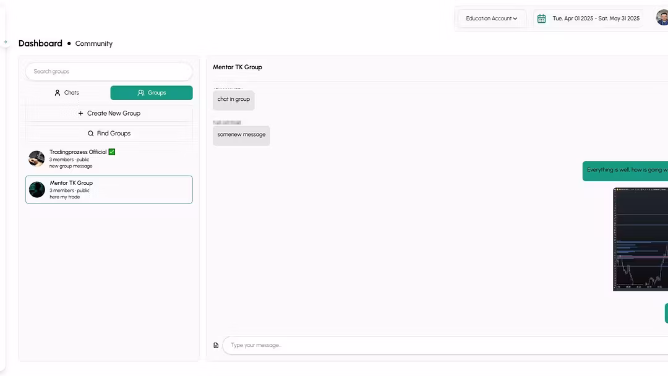Expand the collapsed sidebar arrow
The image size is (668, 376).
pos(5,41)
